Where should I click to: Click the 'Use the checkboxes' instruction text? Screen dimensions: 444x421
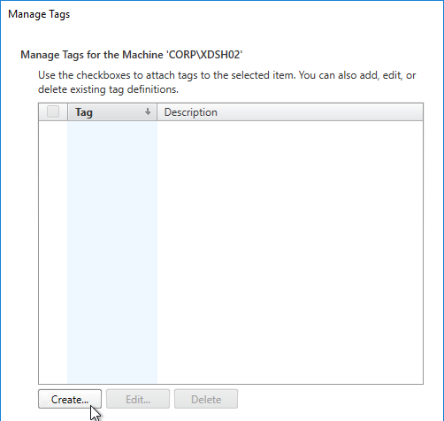(x=226, y=75)
